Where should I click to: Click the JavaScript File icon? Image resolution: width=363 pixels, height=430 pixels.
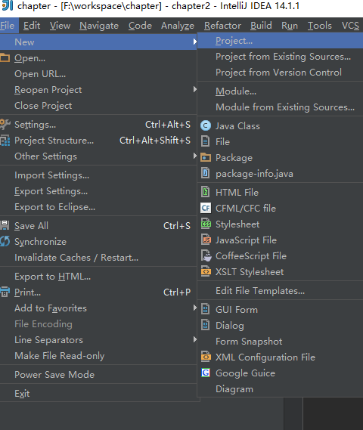[206, 240]
